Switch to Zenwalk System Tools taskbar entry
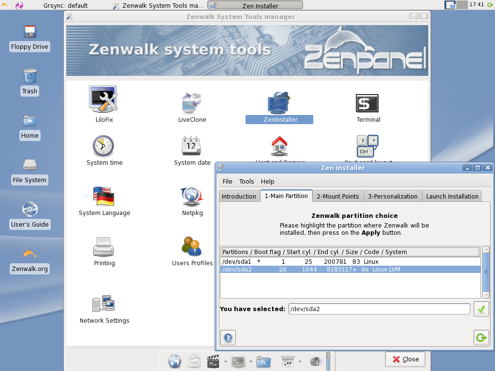 click(159, 5)
